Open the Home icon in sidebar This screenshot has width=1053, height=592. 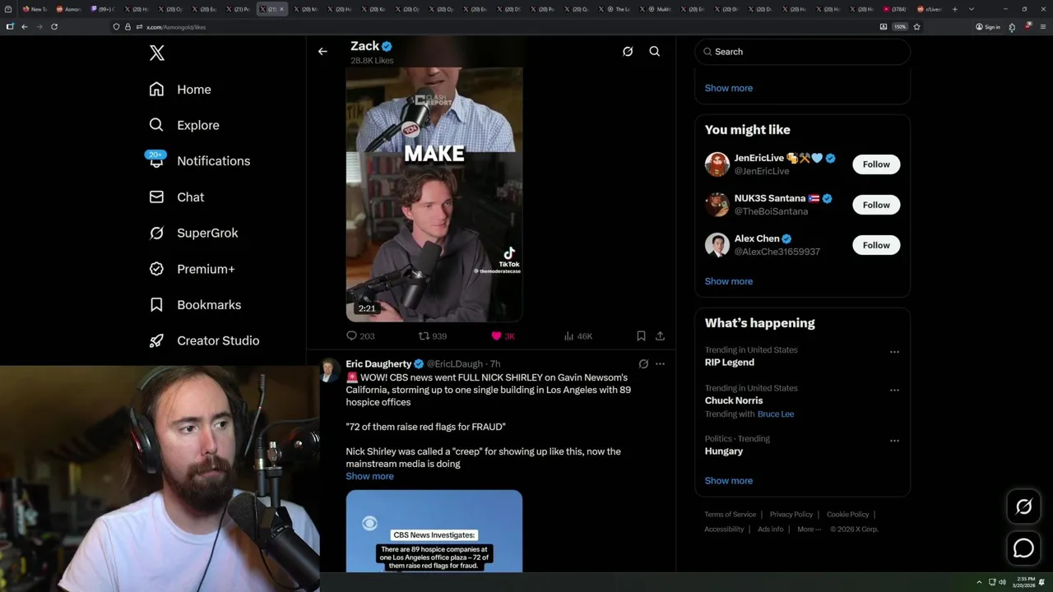tap(156, 89)
